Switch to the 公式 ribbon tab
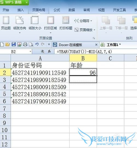137x148 pixels. click(57, 10)
